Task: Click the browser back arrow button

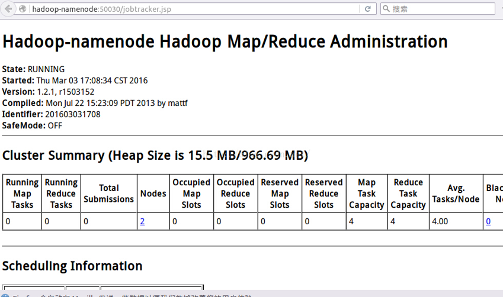Action: [8, 9]
